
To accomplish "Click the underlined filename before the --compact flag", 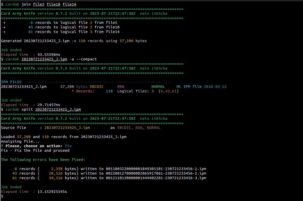I will pyautogui.click(x=44, y=59).
